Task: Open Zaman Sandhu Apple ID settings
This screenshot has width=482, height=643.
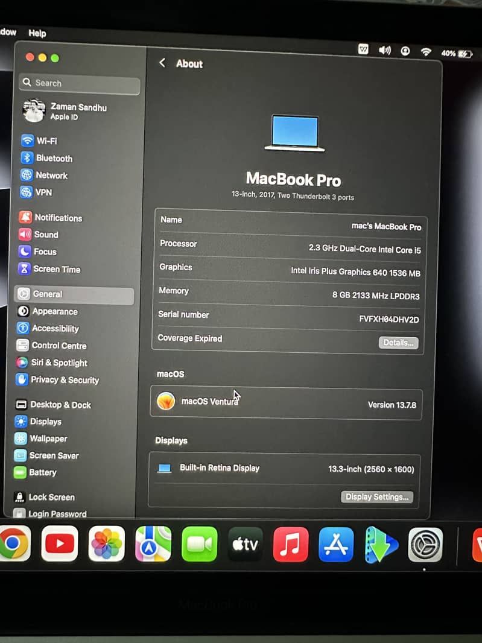Action: (66, 111)
